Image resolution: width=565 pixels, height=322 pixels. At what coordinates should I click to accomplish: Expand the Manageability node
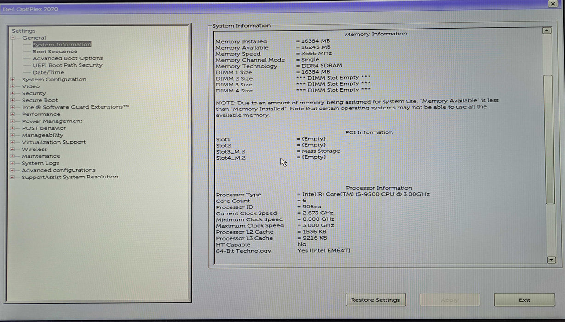click(12, 135)
